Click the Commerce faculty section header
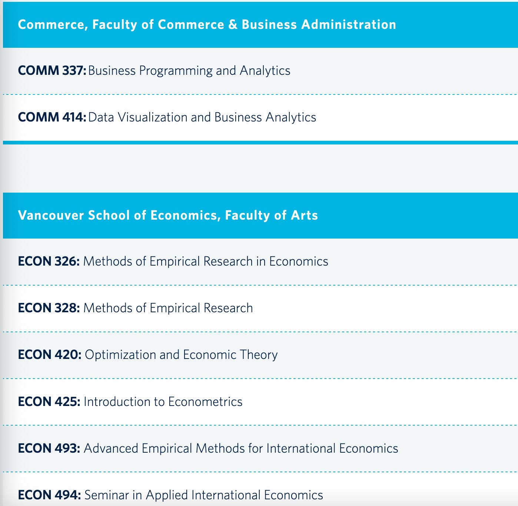The height and width of the screenshot is (506, 518). pyautogui.click(x=207, y=24)
